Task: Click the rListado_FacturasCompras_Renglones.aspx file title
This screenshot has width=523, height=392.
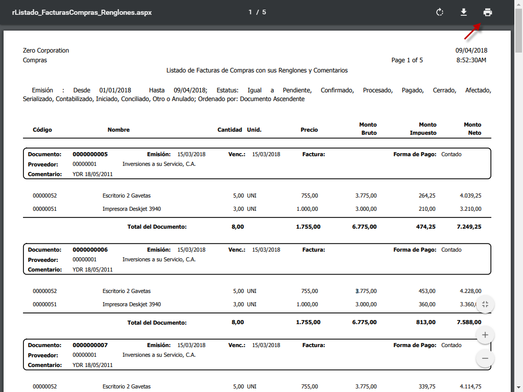Action: 82,12
